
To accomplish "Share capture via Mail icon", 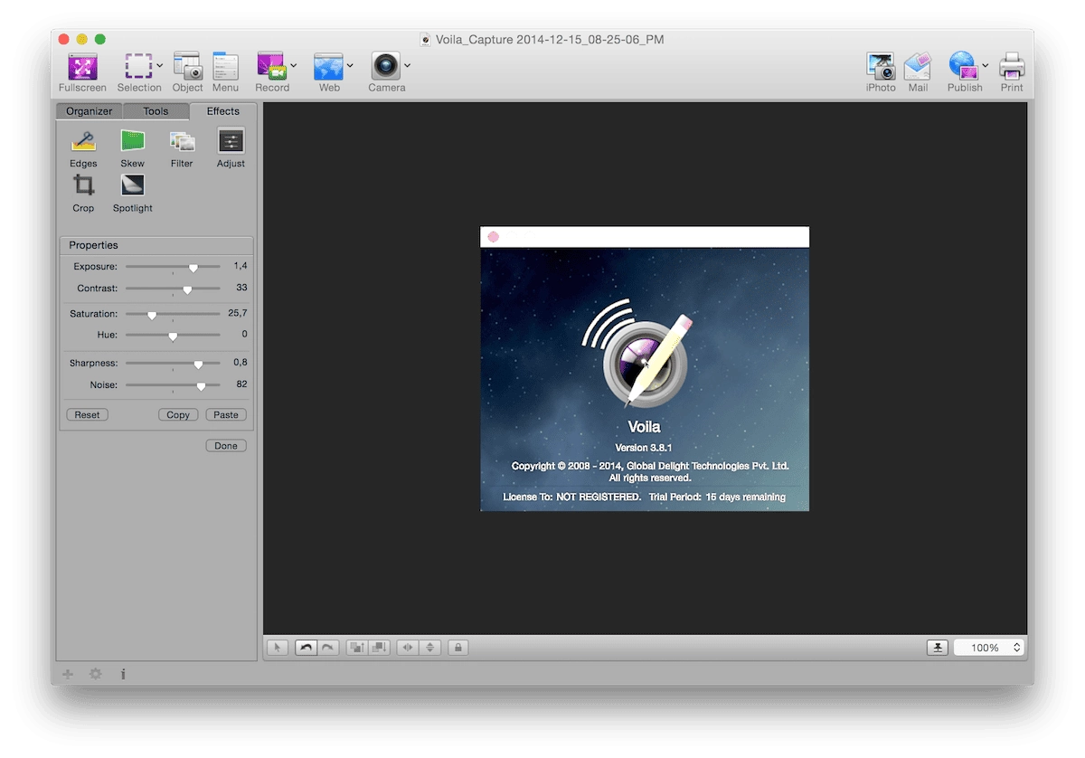I will pos(918,66).
